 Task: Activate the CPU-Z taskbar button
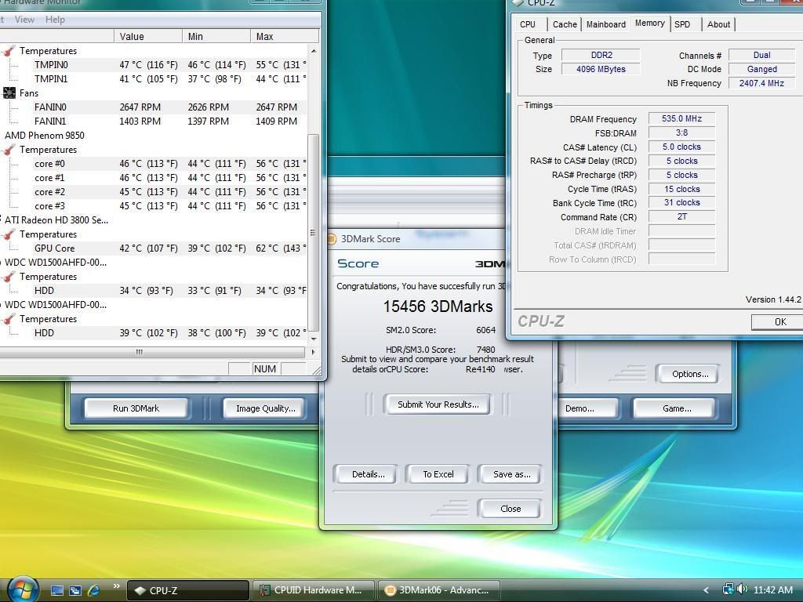tap(187, 590)
